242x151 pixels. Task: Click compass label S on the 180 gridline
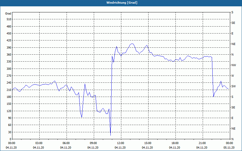pyautogui.click(x=232, y=97)
